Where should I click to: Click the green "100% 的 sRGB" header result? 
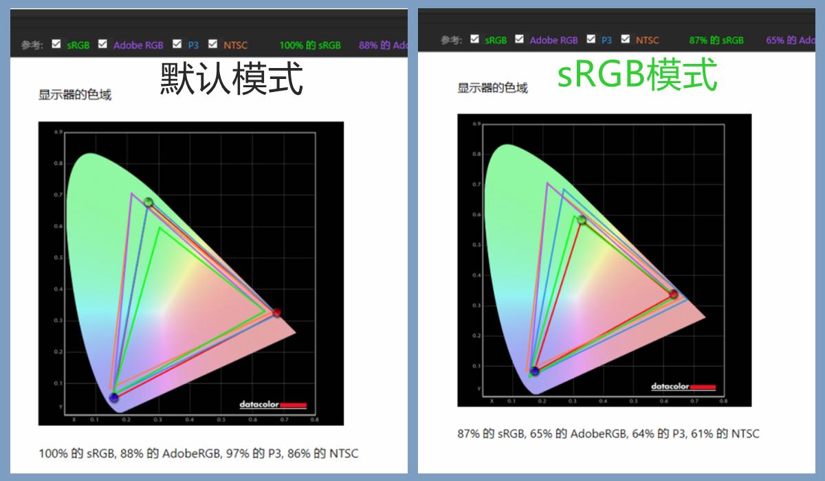click(x=310, y=45)
